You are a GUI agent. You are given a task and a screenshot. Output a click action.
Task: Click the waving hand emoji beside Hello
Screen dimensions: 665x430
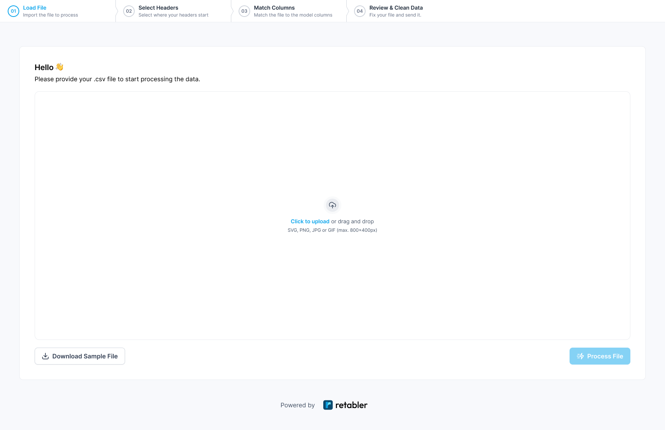[x=60, y=67]
